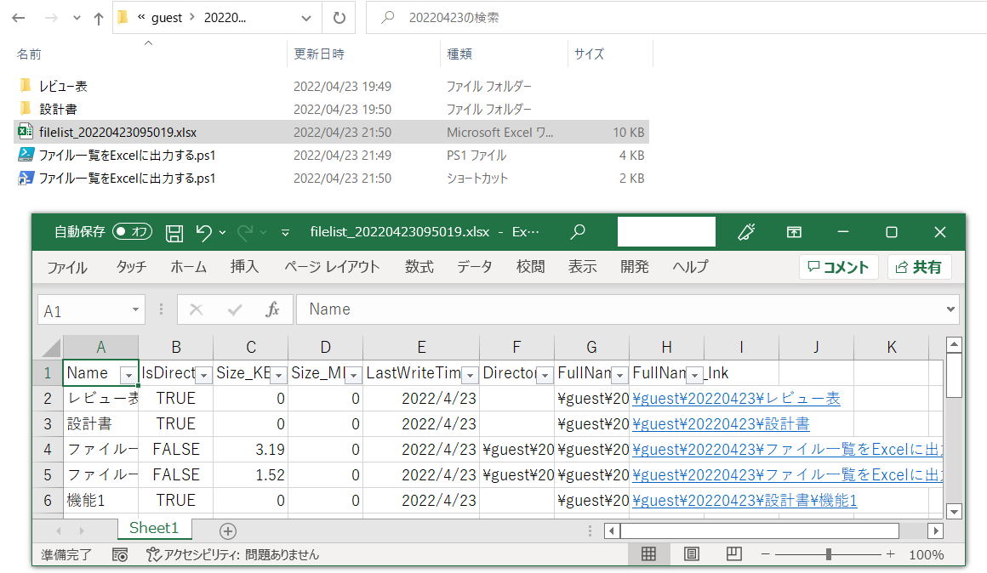Switch to Page Layout view icon
Image resolution: width=987 pixels, height=573 pixels.
point(692,553)
